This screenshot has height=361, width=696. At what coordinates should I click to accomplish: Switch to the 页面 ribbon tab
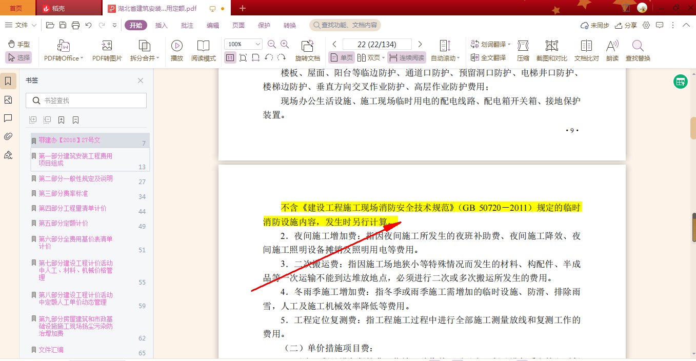point(238,25)
